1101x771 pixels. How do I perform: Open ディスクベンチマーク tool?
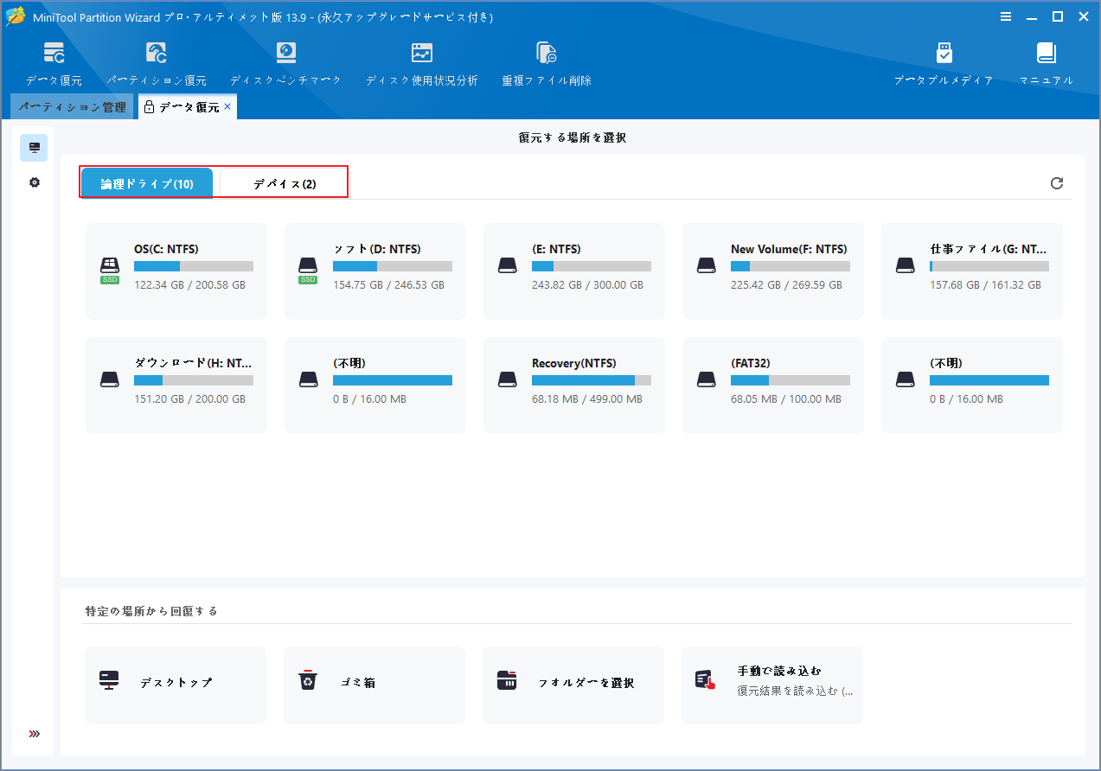click(x=285, y=63)
